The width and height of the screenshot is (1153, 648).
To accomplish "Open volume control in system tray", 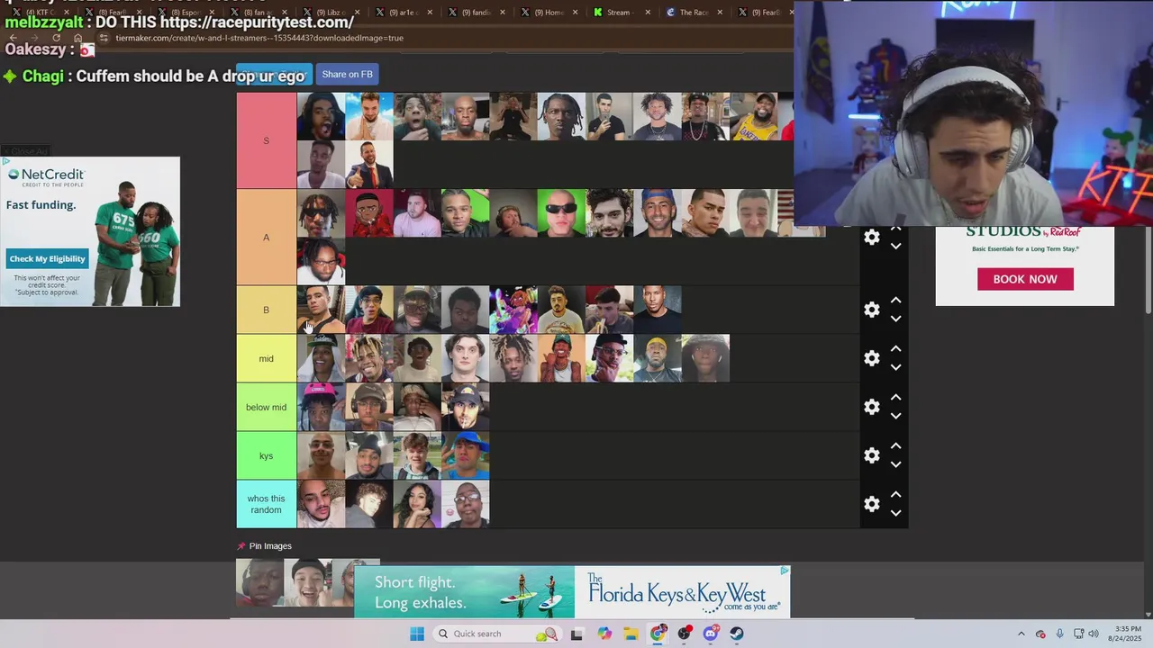I will click(1094, 634).
